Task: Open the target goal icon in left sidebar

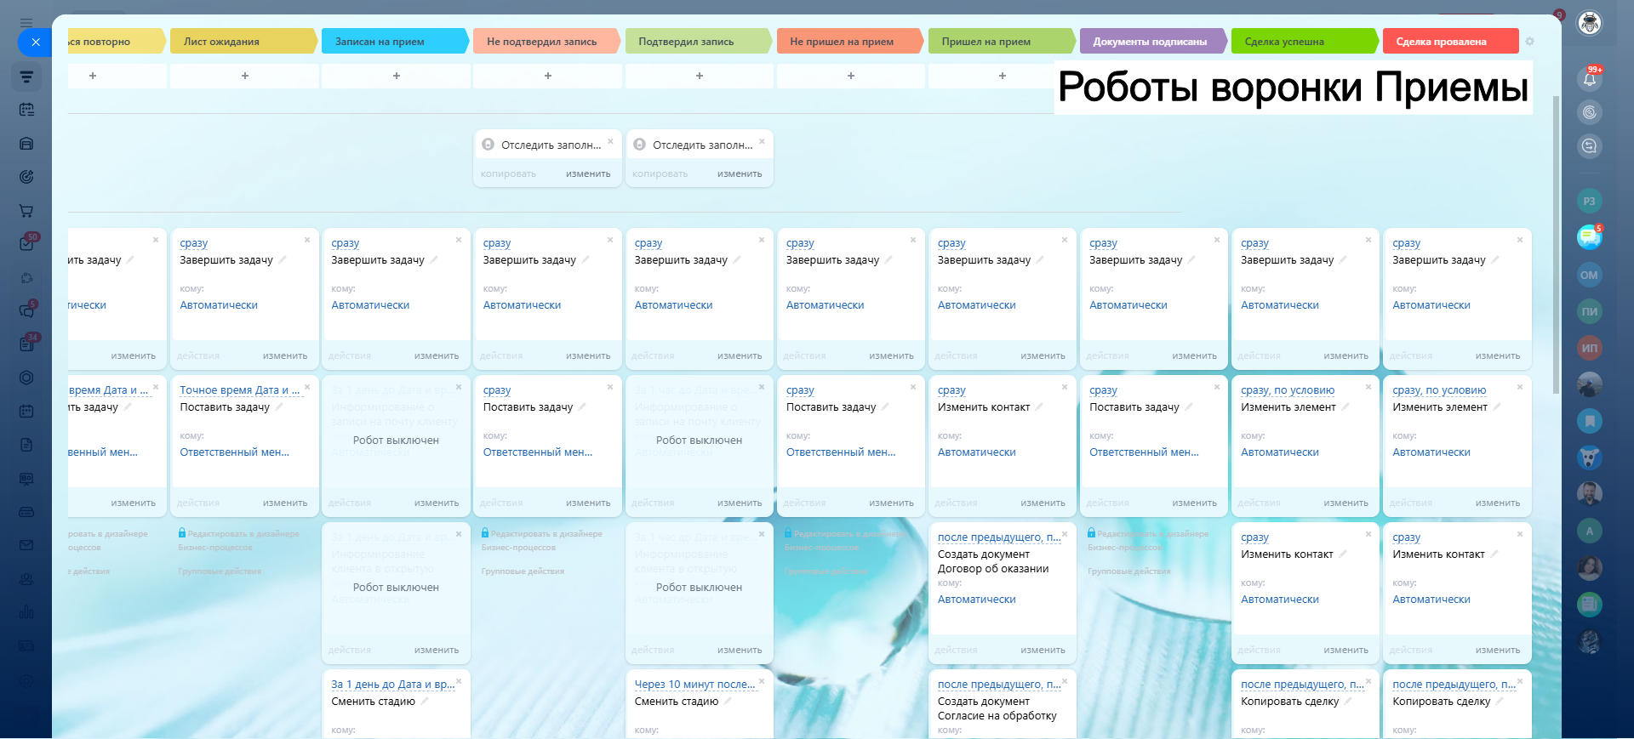Action: point(26,177)
